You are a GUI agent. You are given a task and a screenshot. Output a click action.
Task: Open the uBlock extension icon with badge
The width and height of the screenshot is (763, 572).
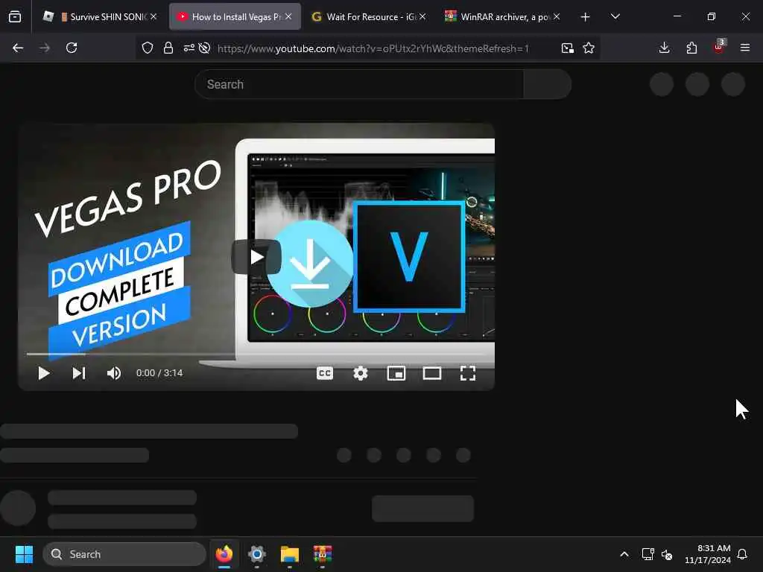719,47
